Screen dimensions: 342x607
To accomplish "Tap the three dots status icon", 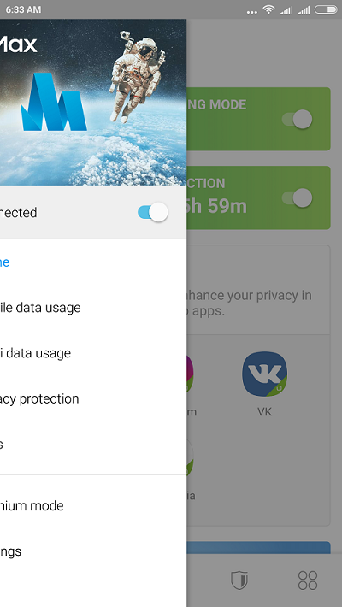I will 251,12.
